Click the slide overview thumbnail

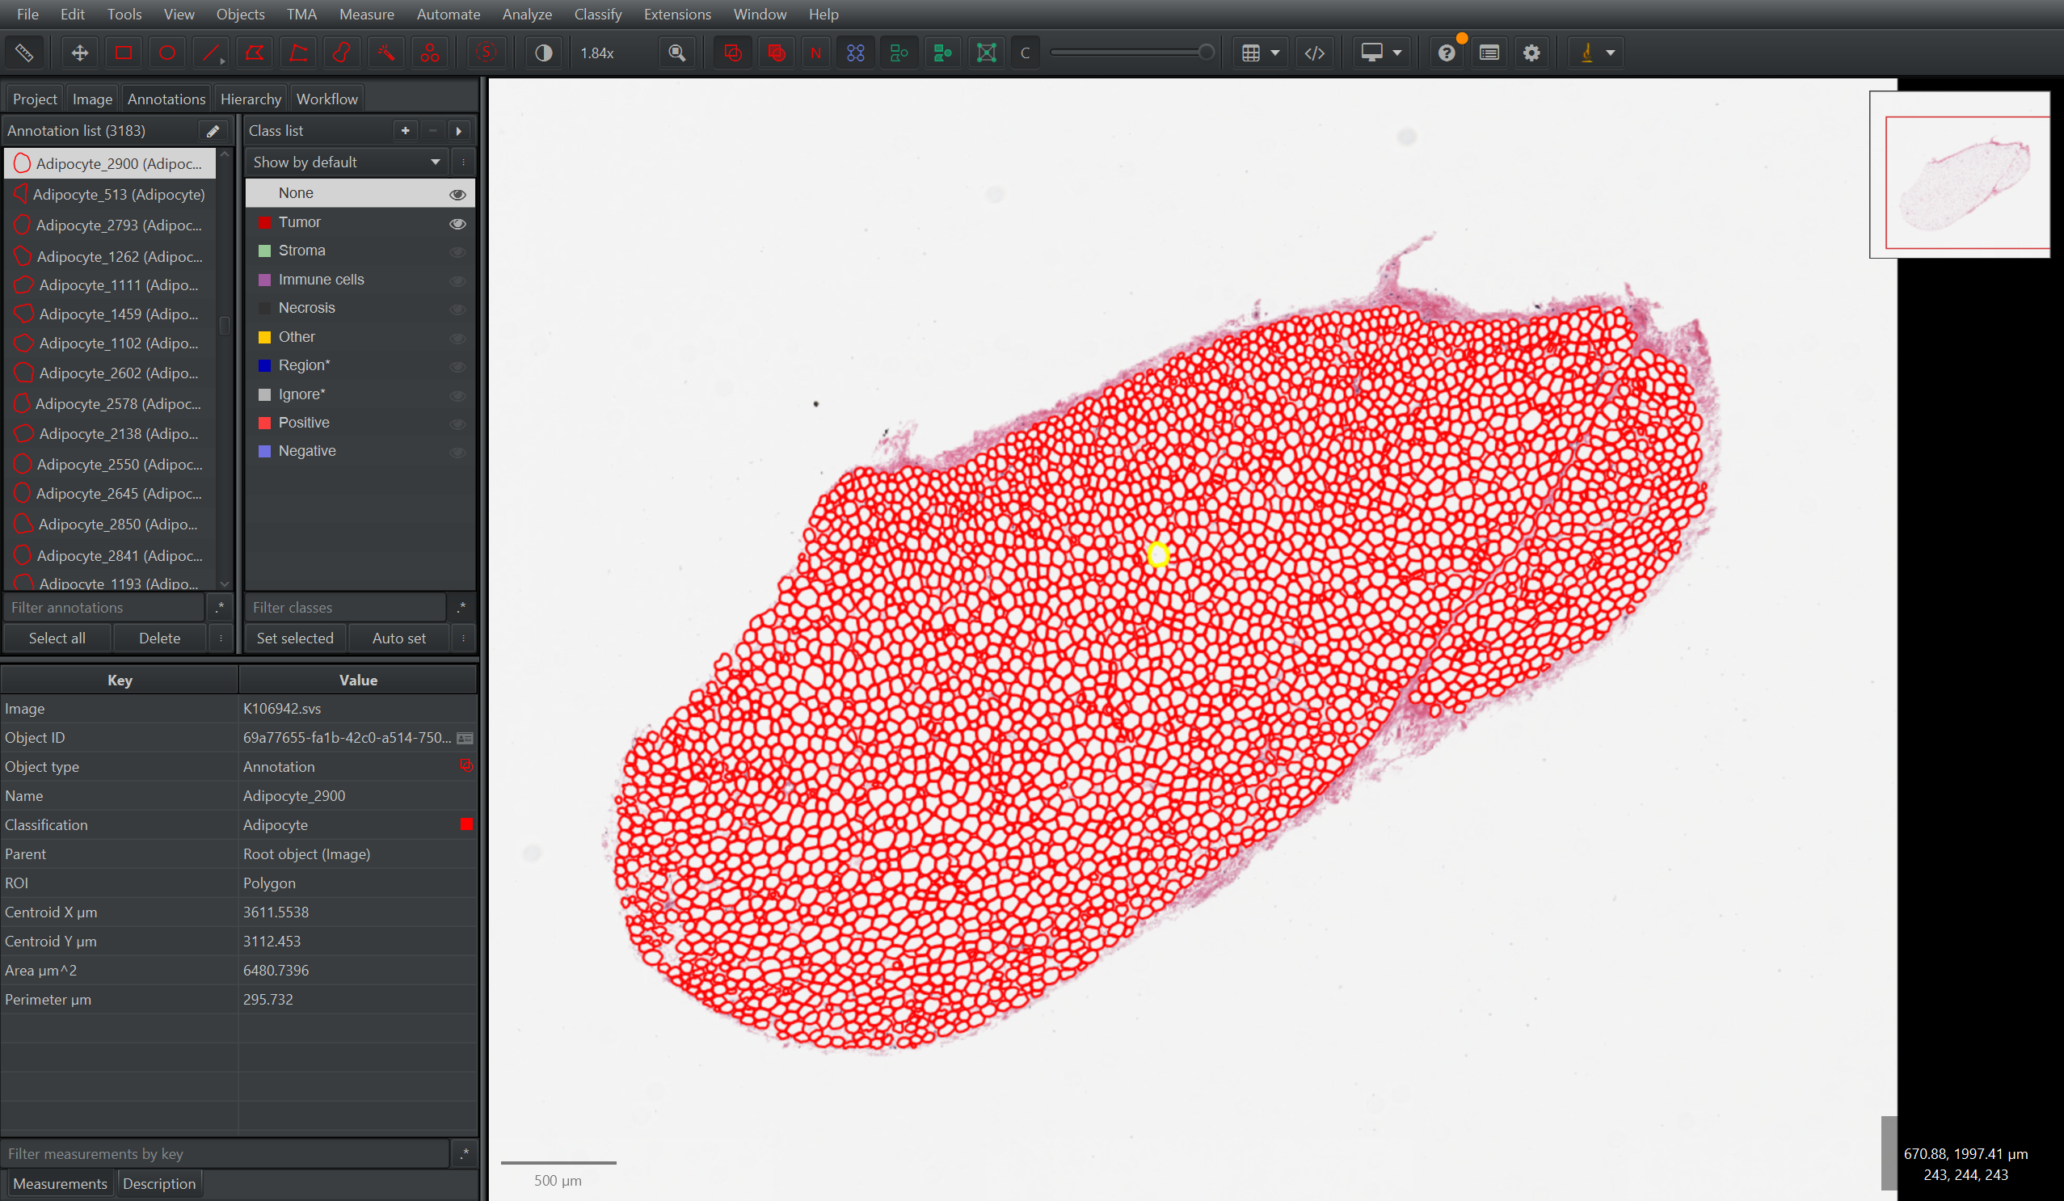coord(1959,175)
